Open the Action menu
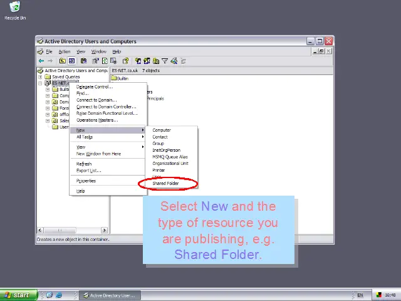 65,51
